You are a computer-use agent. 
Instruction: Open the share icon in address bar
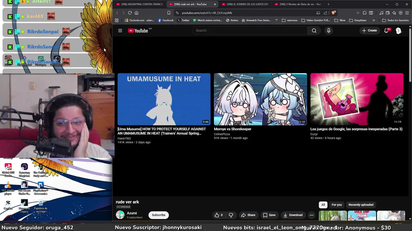click(x=325, y=13)
